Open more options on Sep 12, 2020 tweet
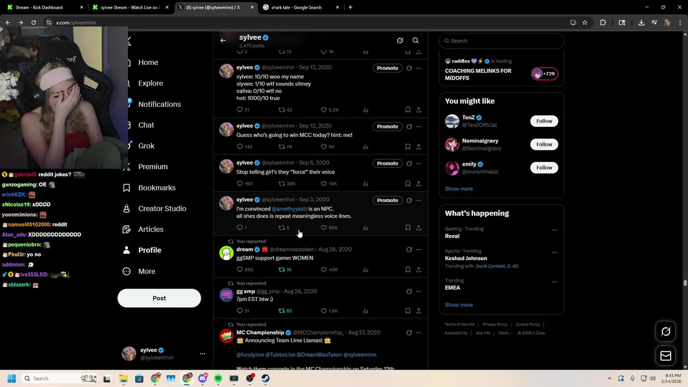The height and width of the screenshot is (387, 688). [419, 127]
